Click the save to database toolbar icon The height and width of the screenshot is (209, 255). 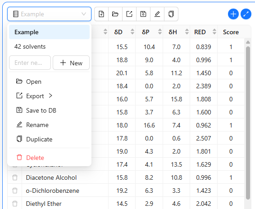pos(143,14)
